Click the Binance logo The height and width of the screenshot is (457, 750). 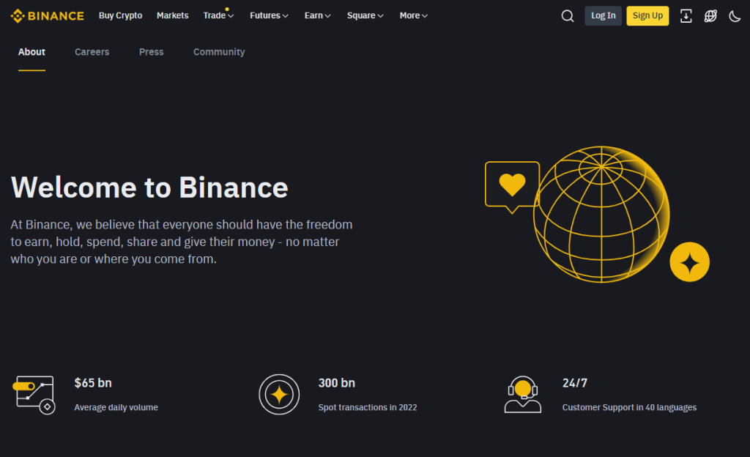pyautogui.click(x=47, y=15)
